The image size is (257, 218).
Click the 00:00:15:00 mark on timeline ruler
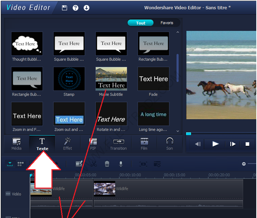[x=175, y=175]
